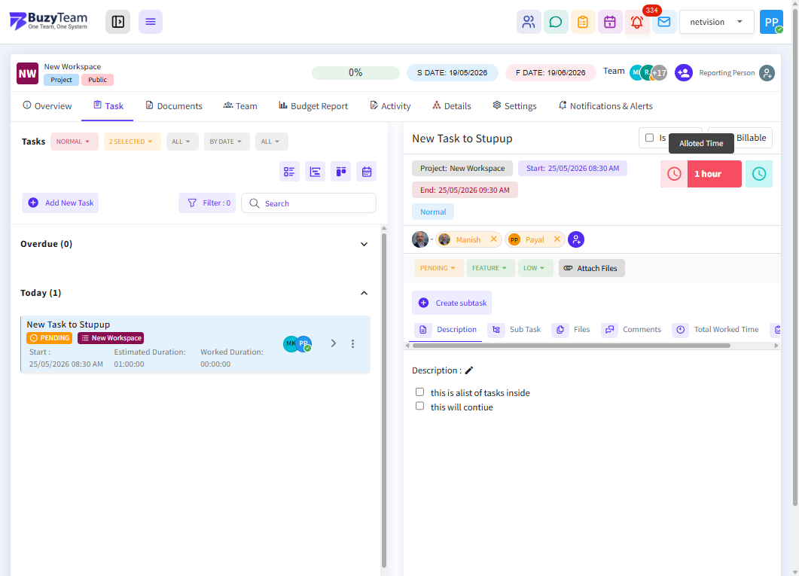Switch to Gantt chart view icon
Image resolution: width=799 pixels, height=576 pixels.
pos(315,172)
